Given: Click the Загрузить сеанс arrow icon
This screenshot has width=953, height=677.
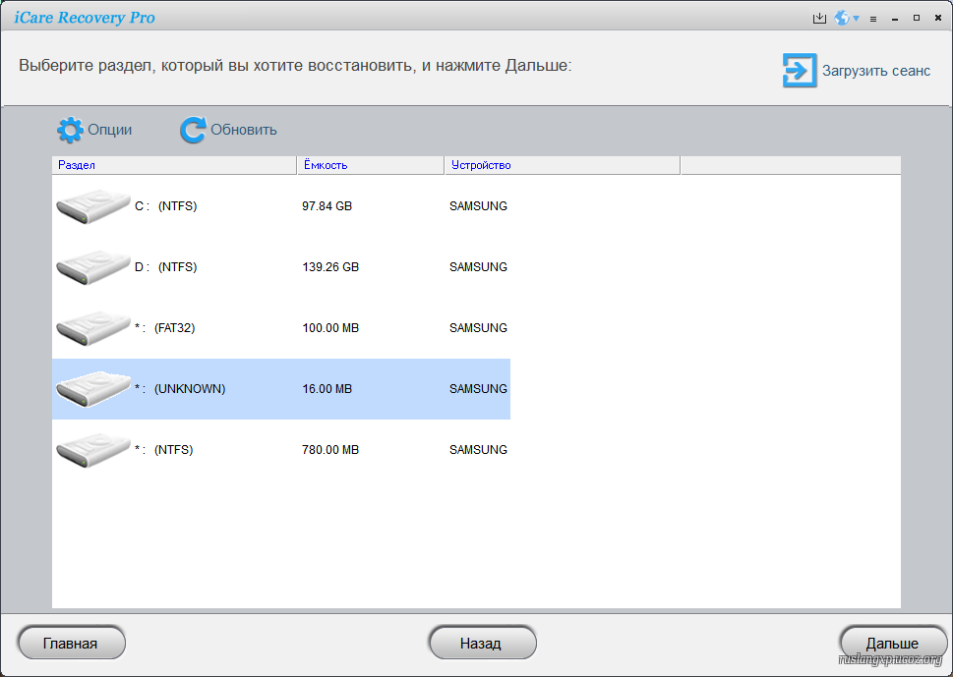Looking at the screenshot, I should point(799,71).
